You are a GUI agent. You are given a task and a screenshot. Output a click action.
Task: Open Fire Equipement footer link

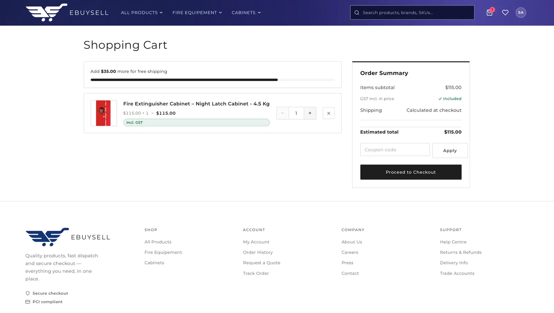(x=163, y=252)
